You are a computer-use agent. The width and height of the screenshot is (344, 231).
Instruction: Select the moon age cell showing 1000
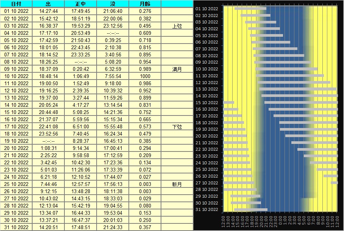click(145, 76)
